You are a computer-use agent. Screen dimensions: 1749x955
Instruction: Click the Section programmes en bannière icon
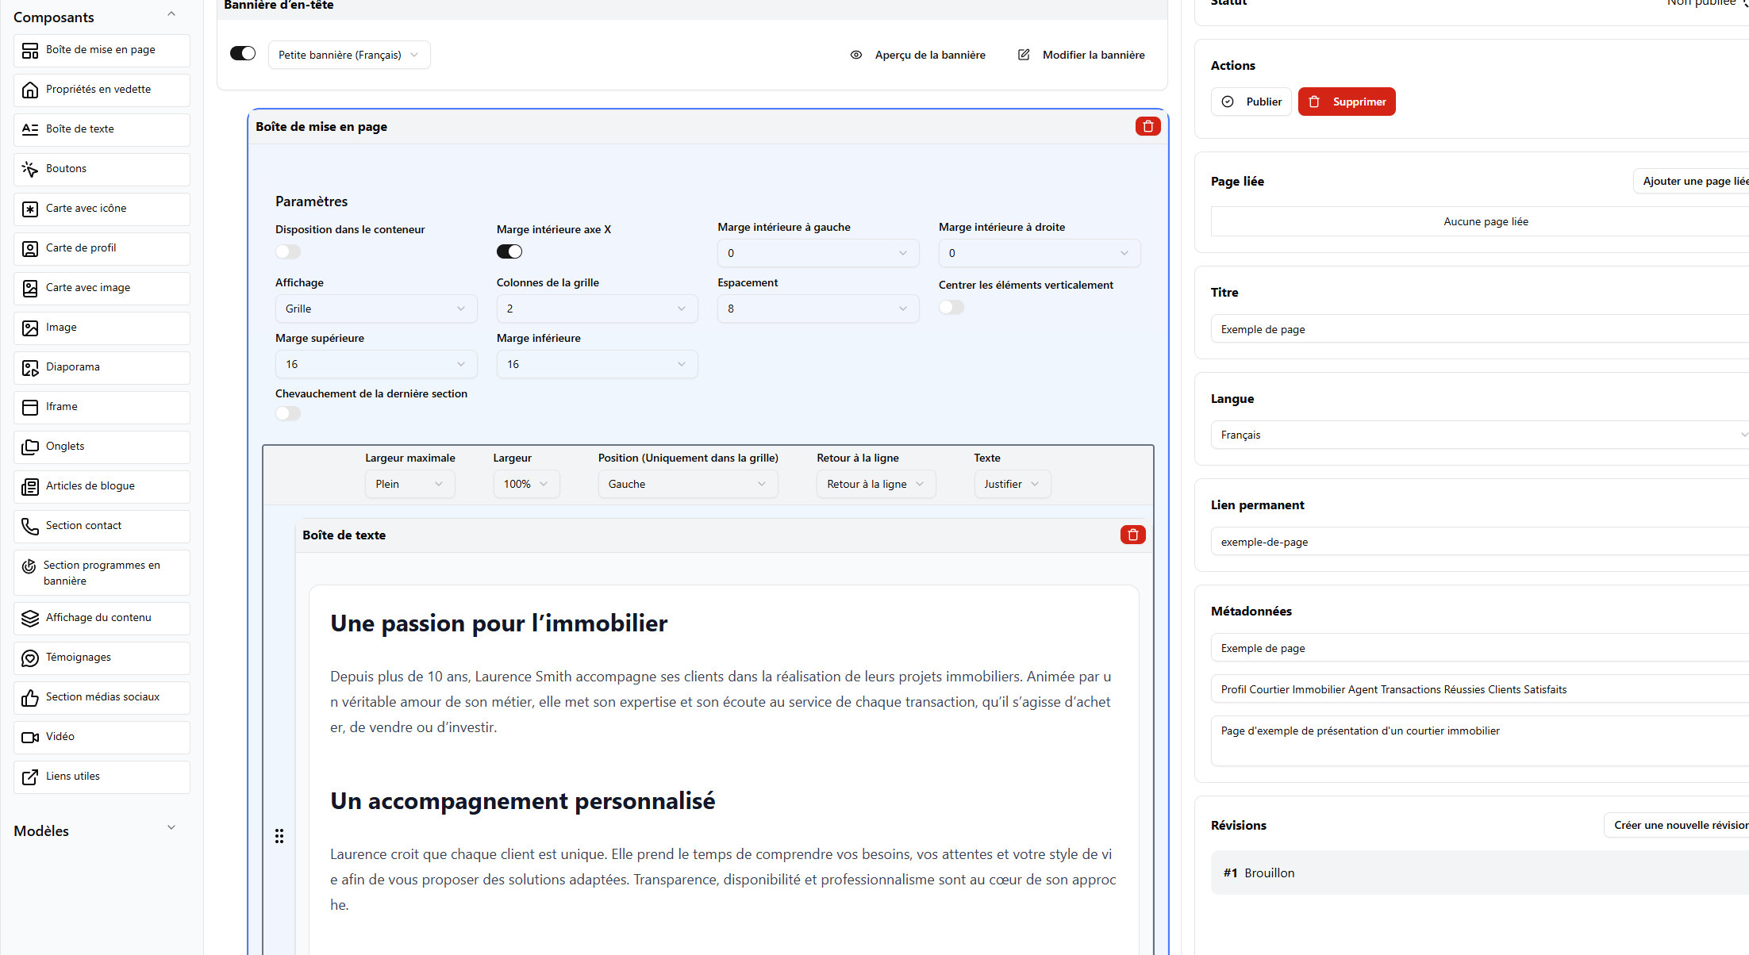(x=29, y=566)
